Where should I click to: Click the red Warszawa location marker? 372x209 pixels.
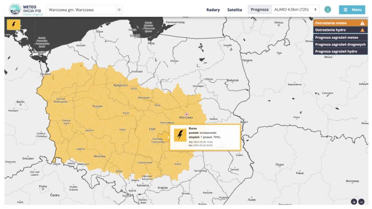(187, 114)
